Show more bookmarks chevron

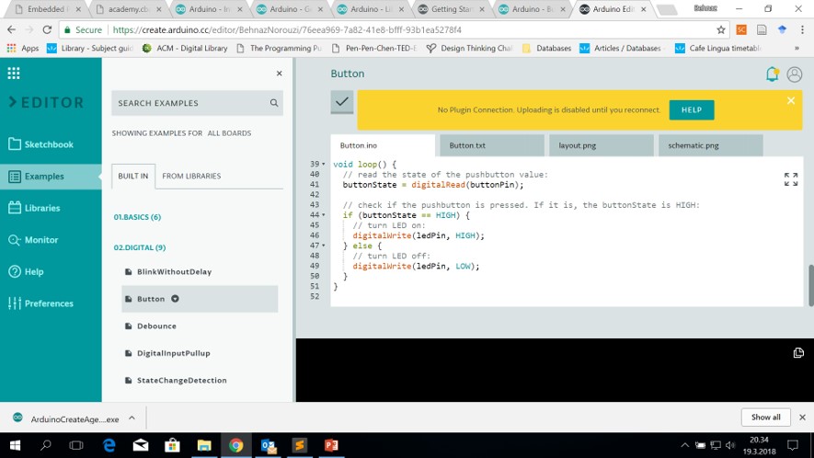797,49
